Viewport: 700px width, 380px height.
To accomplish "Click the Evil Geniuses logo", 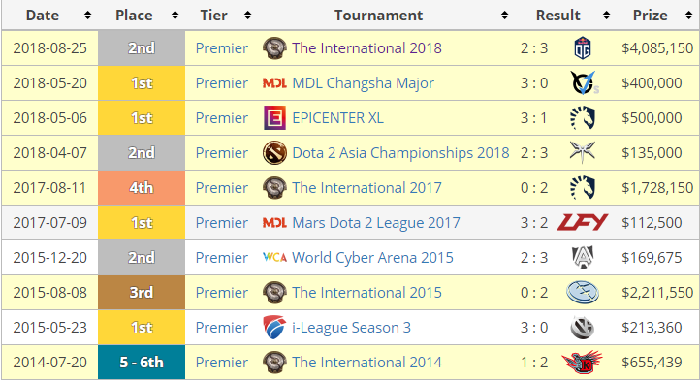I will tap(583, 292).
